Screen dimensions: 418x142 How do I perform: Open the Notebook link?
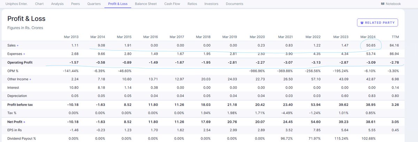click(391, 4)
